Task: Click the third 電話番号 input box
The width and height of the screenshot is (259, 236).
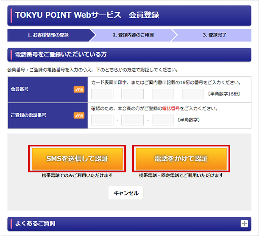Action: 163,120
